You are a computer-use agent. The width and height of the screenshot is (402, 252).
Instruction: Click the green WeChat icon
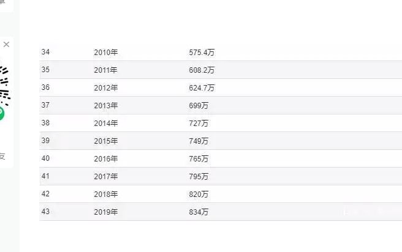(x=2, y=113)
